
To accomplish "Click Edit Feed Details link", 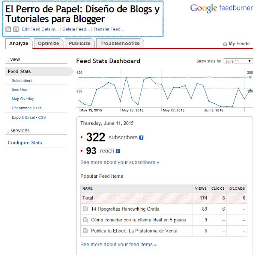I will [x=40, y=29].
